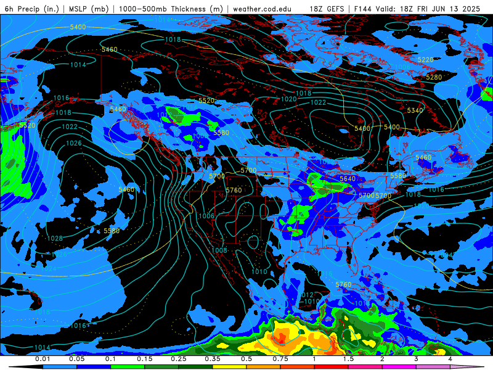Pick the bright green 0.1–0.15 colorbar swatch
The width and height of the screenshot is (493, 370).
(128, 367)
